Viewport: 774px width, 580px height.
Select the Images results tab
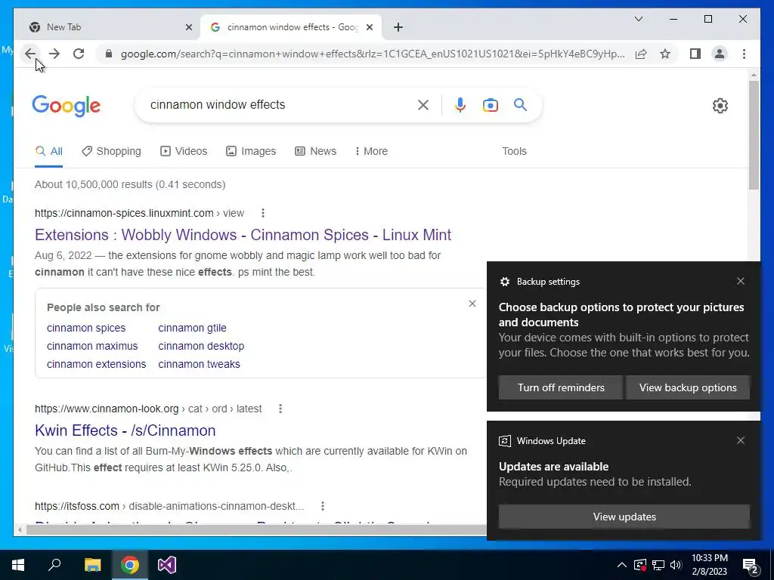251,151
